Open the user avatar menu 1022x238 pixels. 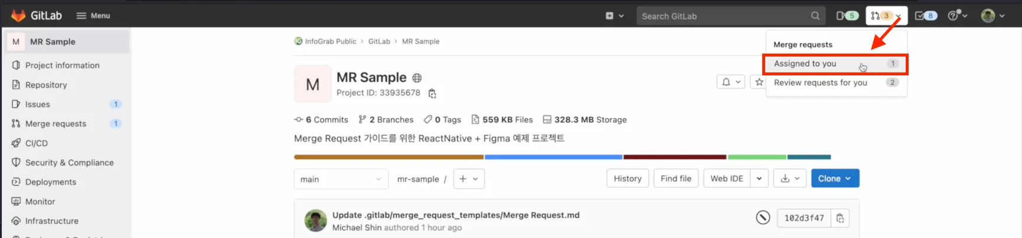pyautogui.click(x=992, y=16)
